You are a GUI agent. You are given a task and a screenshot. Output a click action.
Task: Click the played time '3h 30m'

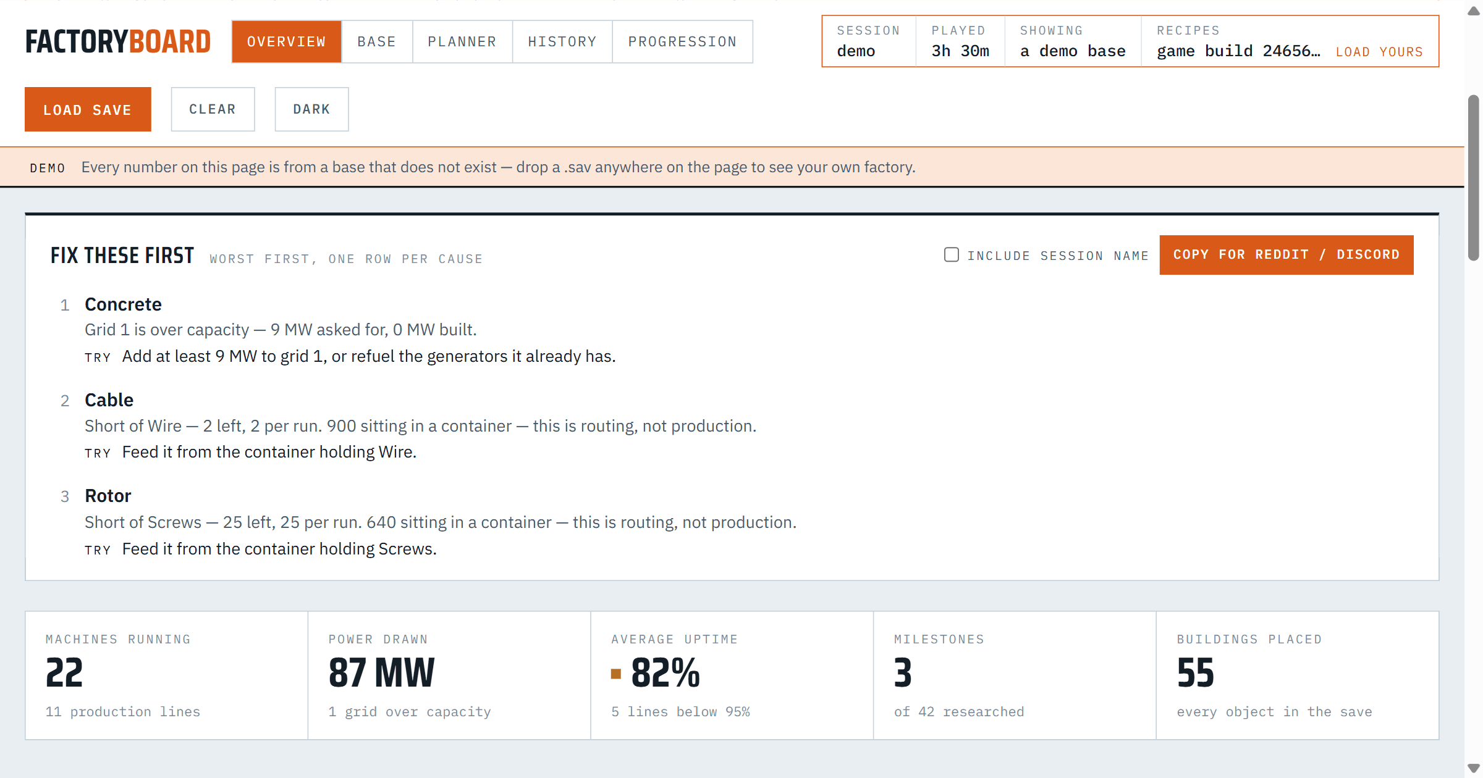960,51
